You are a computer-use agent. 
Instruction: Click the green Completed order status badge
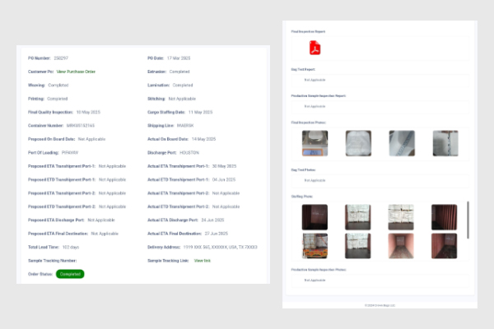(x=69, y=273)
